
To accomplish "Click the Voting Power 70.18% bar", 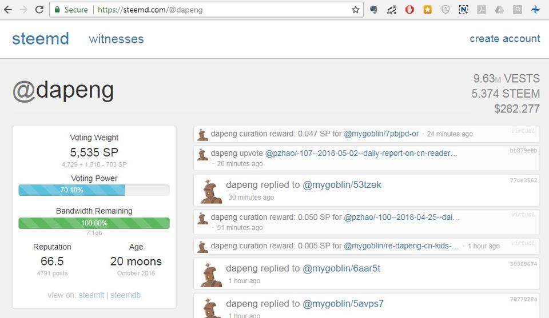I will (94, 190).
